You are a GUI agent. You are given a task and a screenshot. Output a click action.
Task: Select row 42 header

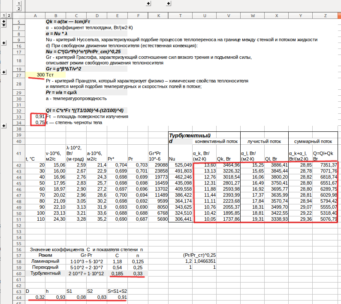point(18,165)
